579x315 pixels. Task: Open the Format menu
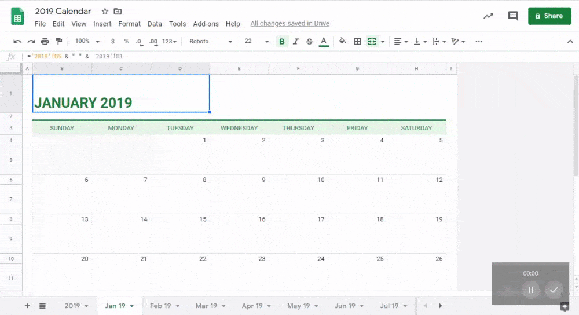pyautogui.click(x=129, y=24)
